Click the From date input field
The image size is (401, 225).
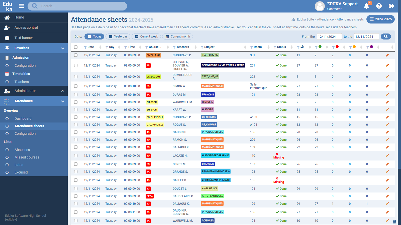[x=329, y=36]
